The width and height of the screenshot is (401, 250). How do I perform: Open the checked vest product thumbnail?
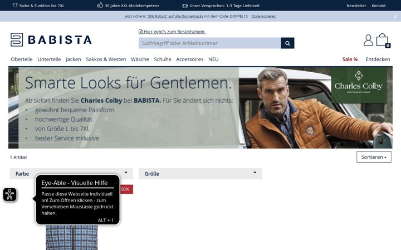72,237
